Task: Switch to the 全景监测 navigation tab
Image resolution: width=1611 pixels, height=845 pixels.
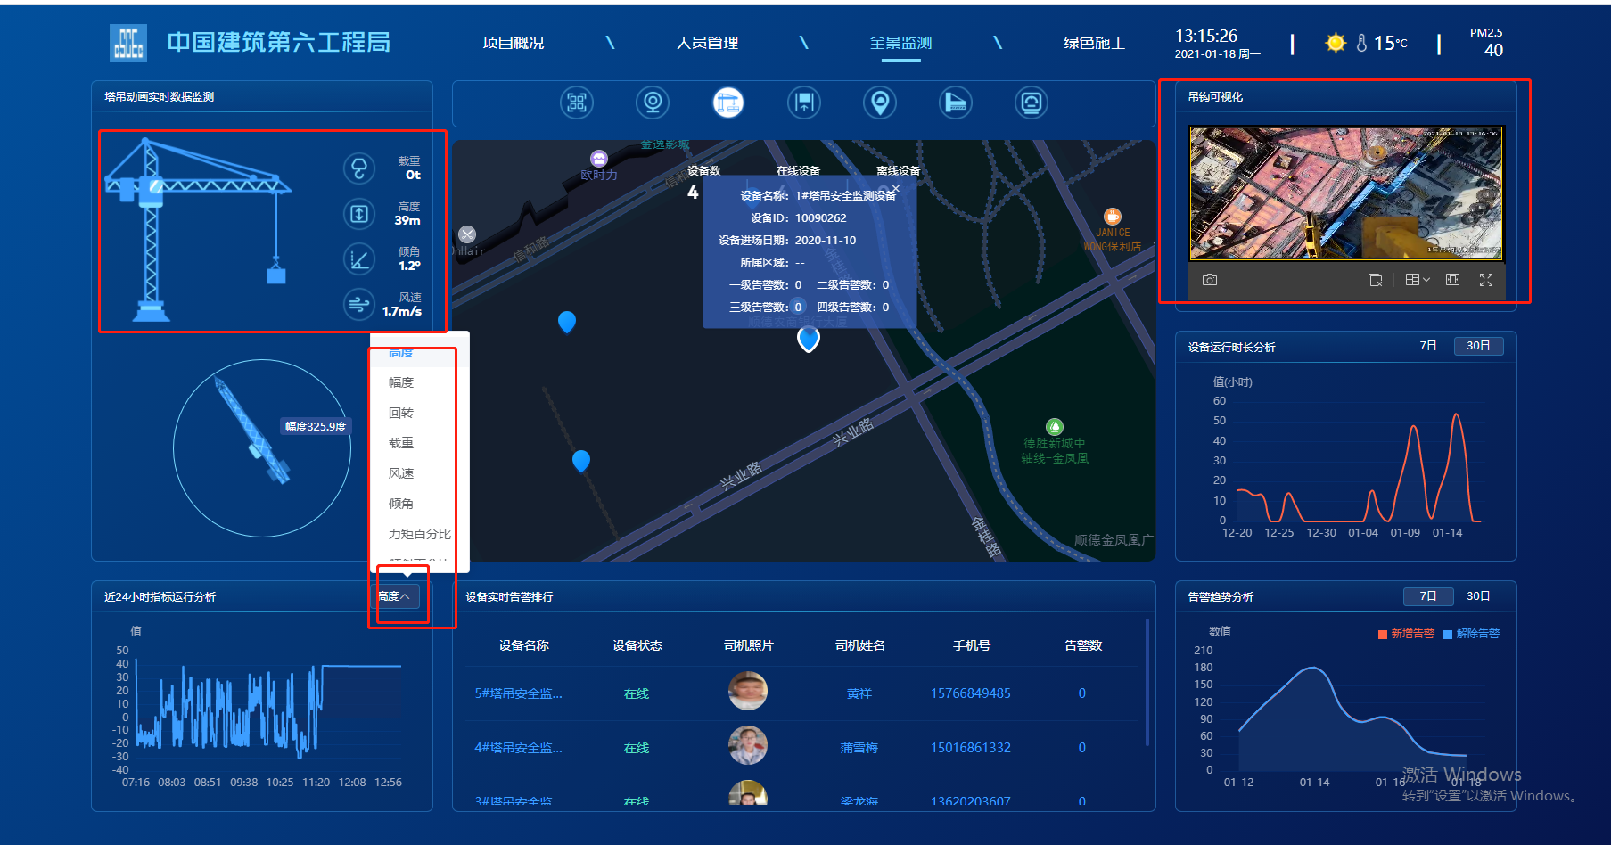Action: coord(901,43)
